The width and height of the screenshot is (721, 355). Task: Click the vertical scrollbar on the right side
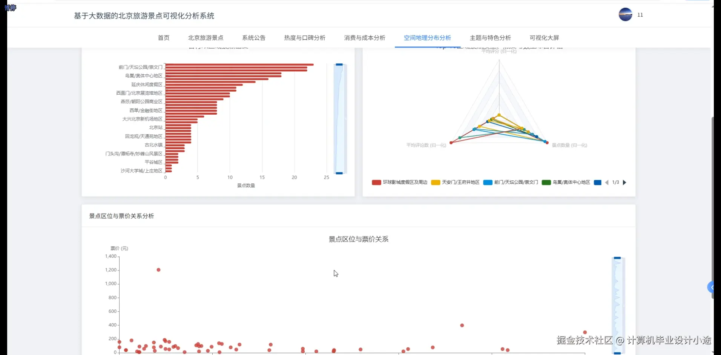(x=714, y=207)
